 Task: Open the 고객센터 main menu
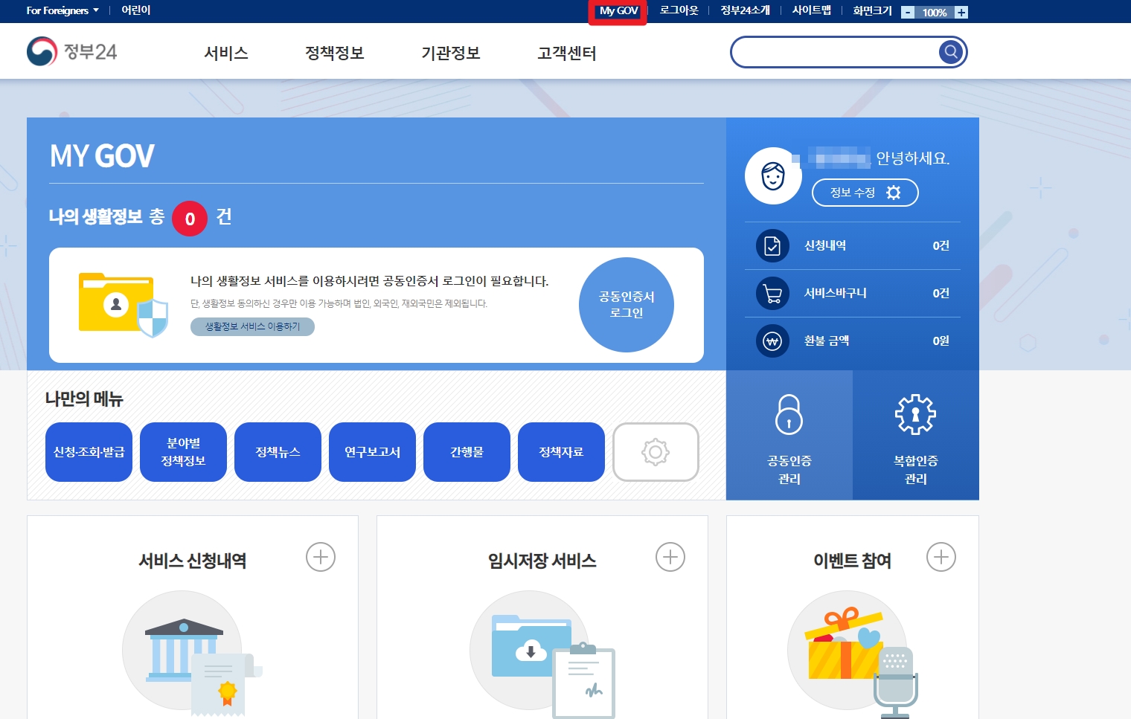point(567,53)
